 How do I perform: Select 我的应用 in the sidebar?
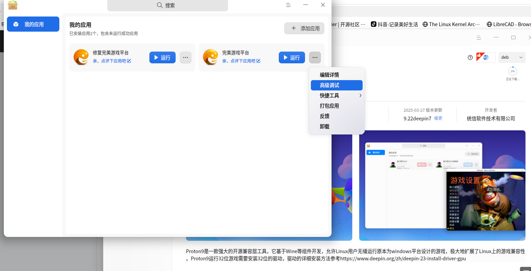click(33, 24)
